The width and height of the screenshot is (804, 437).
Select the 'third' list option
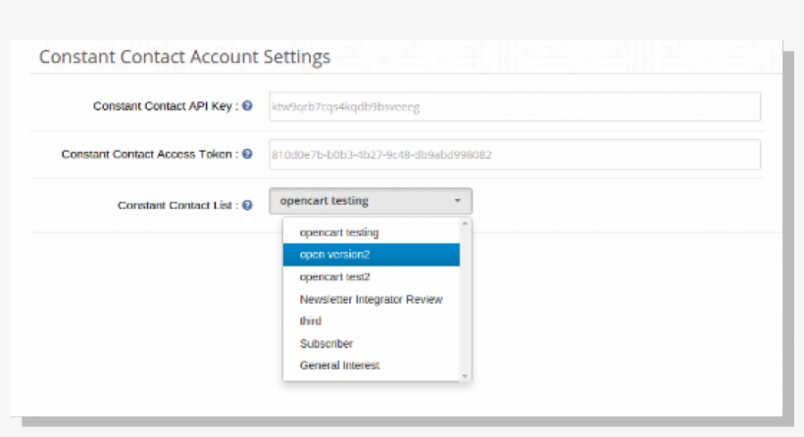point(311,321)
